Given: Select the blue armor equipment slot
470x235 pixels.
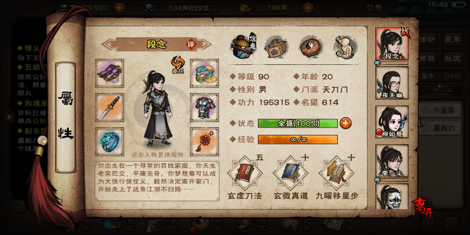Looking at the screenshot, I should click(x=204, y=108).
